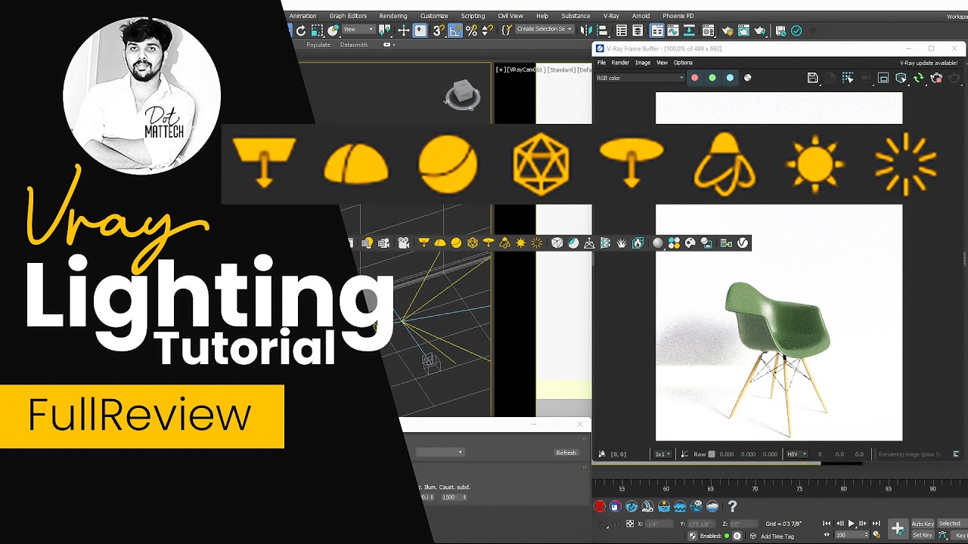This screenshot has height=544, width=968.
Task: Play the animation
Action: (851, 523)
